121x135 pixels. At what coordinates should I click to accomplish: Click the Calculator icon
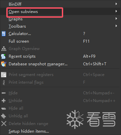[4, 34]
